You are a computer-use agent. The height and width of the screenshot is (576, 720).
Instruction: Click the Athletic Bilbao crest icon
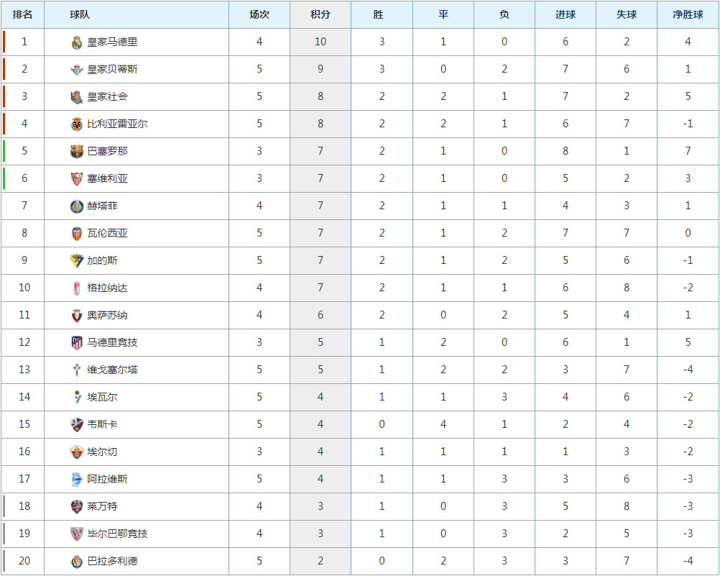pos(77,534)
